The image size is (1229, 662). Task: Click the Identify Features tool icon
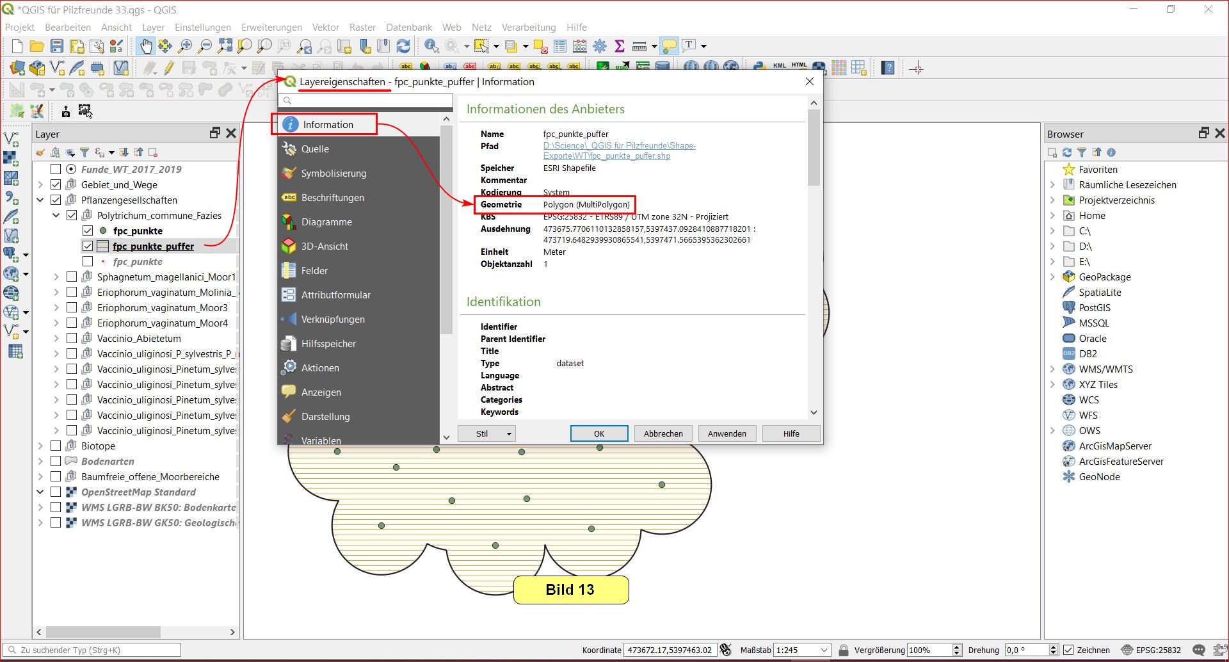431,46
